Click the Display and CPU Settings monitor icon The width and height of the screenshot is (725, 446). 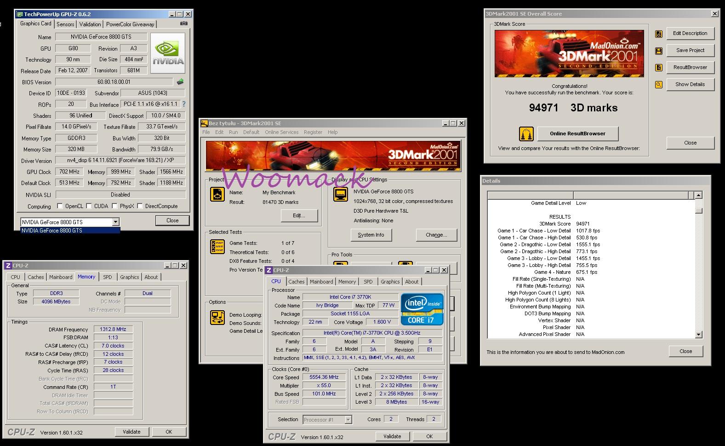point(341,194)
